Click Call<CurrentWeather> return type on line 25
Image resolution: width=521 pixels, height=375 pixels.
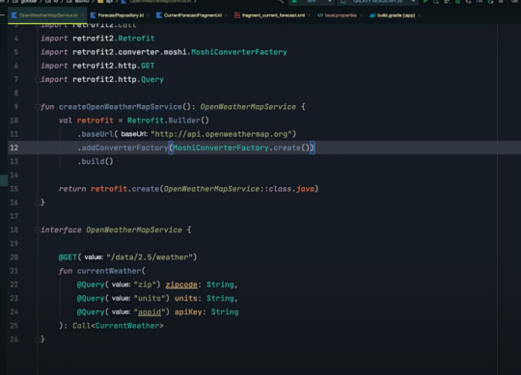[x=118, y=326]
